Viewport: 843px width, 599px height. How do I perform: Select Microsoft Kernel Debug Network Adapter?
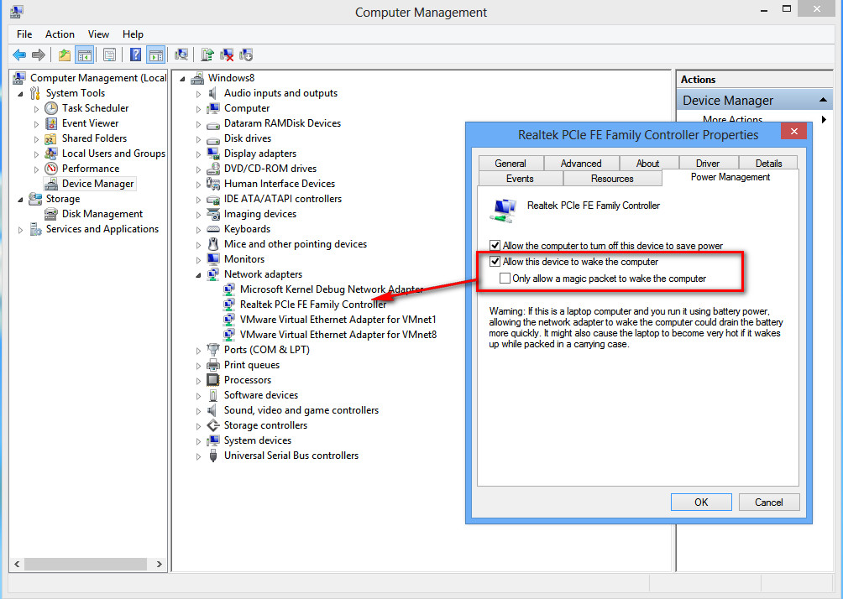click(x=331, y=289)
